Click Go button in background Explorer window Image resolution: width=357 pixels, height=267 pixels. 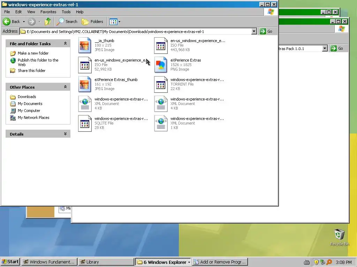[337, 48]
